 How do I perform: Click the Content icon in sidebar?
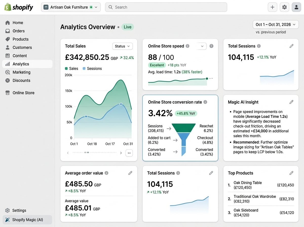point(8,56)
